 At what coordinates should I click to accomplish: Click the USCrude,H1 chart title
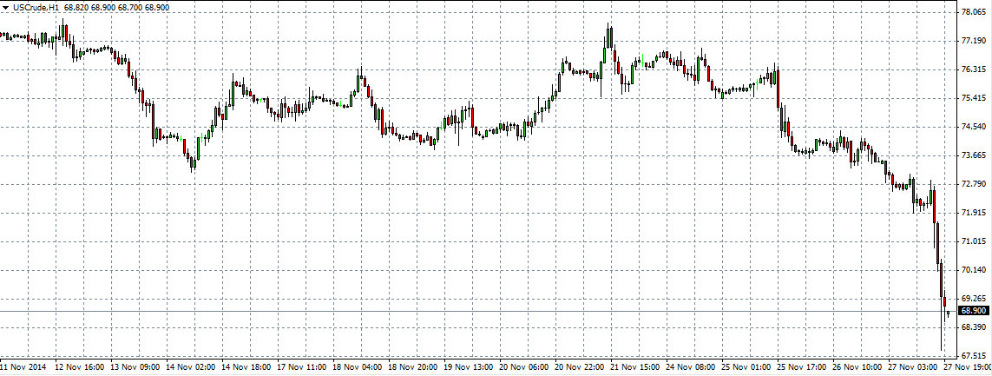(x=36, y=7)
